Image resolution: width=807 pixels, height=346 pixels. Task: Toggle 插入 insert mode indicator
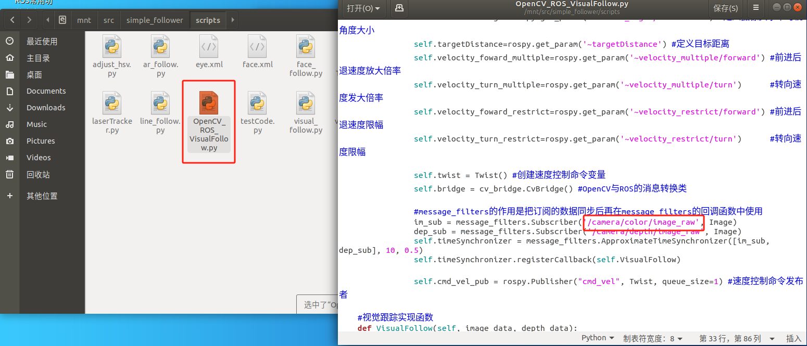tap(793, 338)
